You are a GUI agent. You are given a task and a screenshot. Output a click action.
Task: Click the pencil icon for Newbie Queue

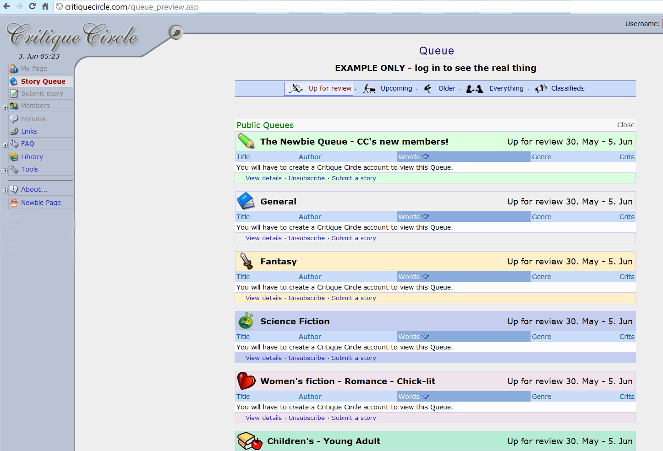tap(246, 141)
